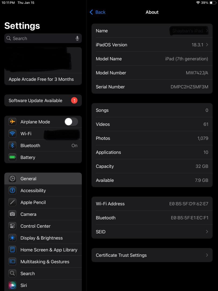Expand the iPadOS Version row
This screenshot has height=291, width=218.
[x=207, y=45]
